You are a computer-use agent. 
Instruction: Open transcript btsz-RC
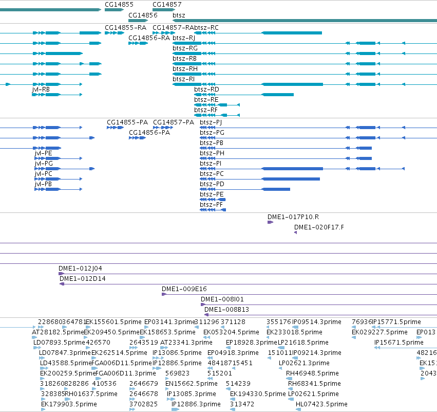206,28
